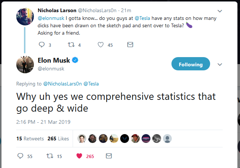This screenshot has height=168, width=240.
Task: Open @NicholasLars0n link in Replying to line
Action: [62, 84]
